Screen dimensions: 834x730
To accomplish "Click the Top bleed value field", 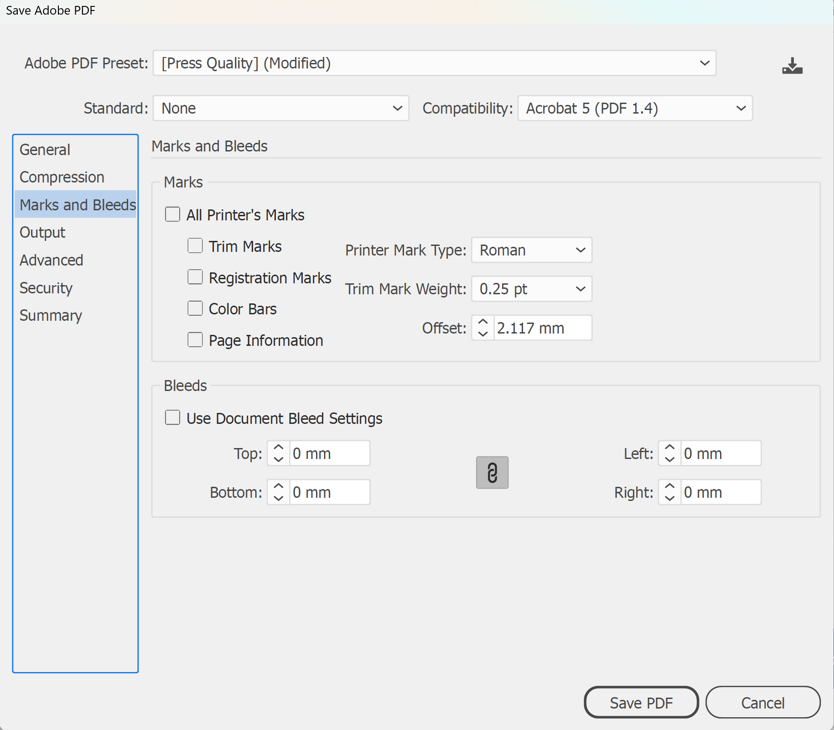I will point(329,454).
